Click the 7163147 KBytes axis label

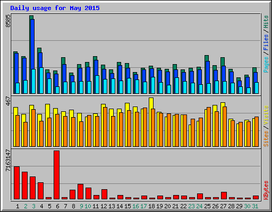point(8,160)
